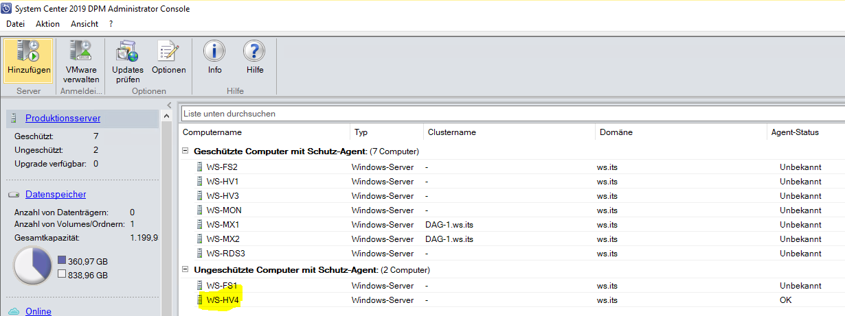Click the Gesamtkapazität 1.199,9 value
This screenshot has width=845, height=316.
(x=144, y=237)
